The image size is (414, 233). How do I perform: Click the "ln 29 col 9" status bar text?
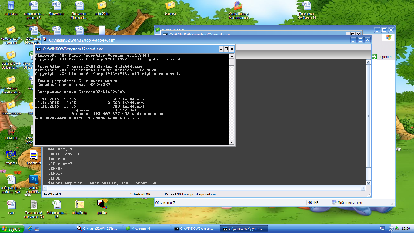coord(52,194)
